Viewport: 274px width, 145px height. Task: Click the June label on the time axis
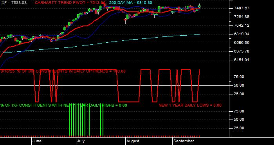pos(37,141)
